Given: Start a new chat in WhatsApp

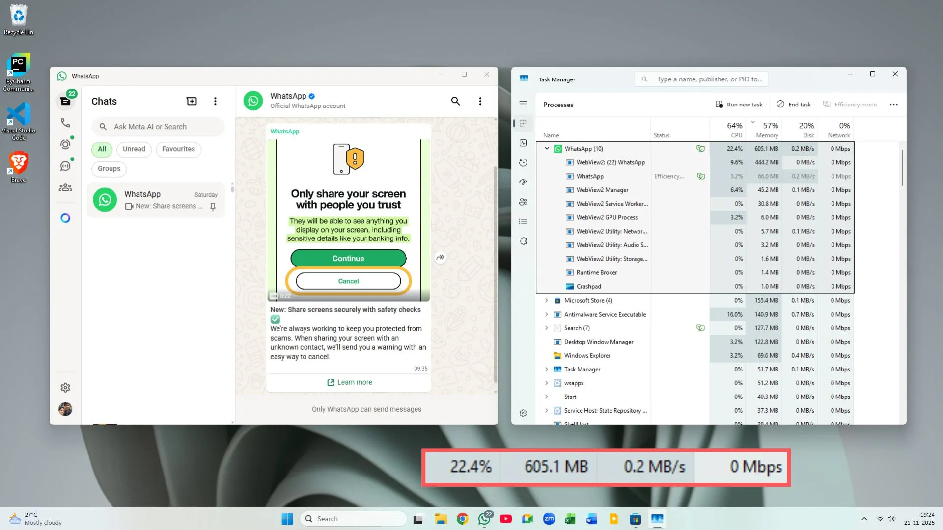Looking at the screenshot, I should click(x=191, y=101).
